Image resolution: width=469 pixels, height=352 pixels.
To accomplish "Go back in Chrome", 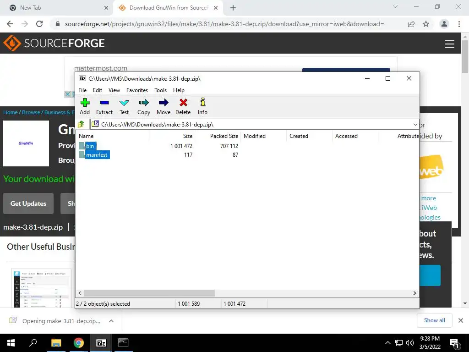I will 10,24.
